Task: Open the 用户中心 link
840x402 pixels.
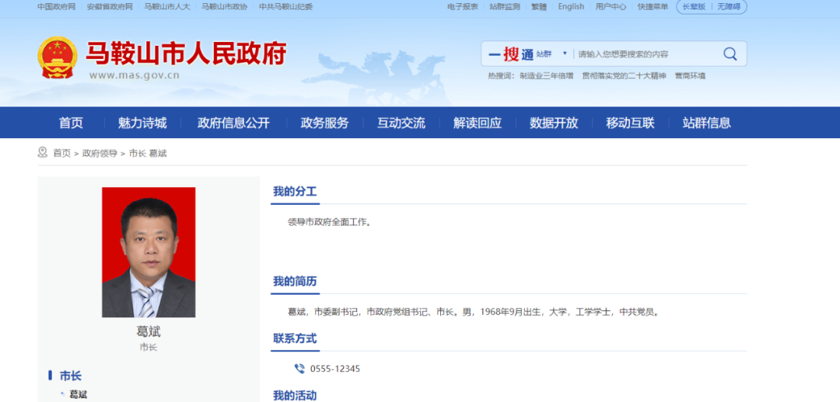Action: [611, 7]
